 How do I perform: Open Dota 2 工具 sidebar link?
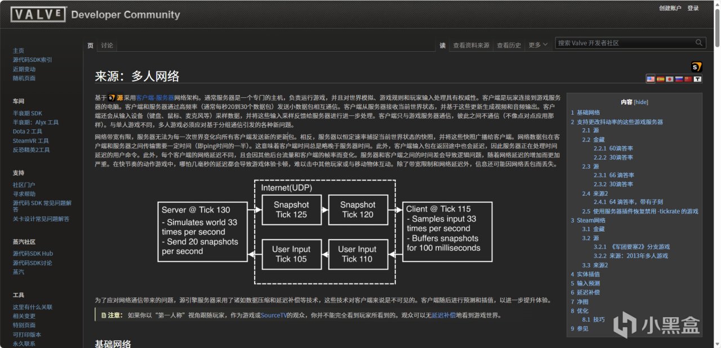click(28, 132)
